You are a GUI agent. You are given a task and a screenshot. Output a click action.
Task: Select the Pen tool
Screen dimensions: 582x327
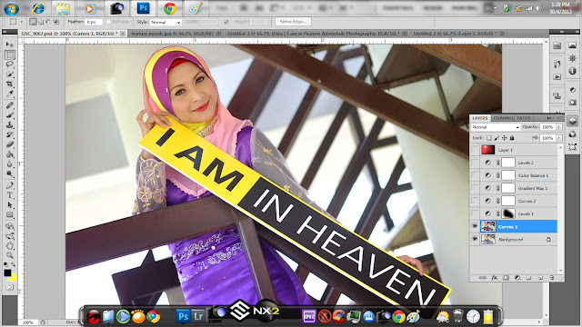[10, 185]
